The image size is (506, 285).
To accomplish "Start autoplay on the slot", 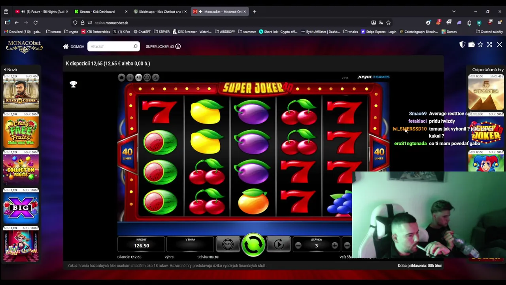I will click(x=279, y=245).
